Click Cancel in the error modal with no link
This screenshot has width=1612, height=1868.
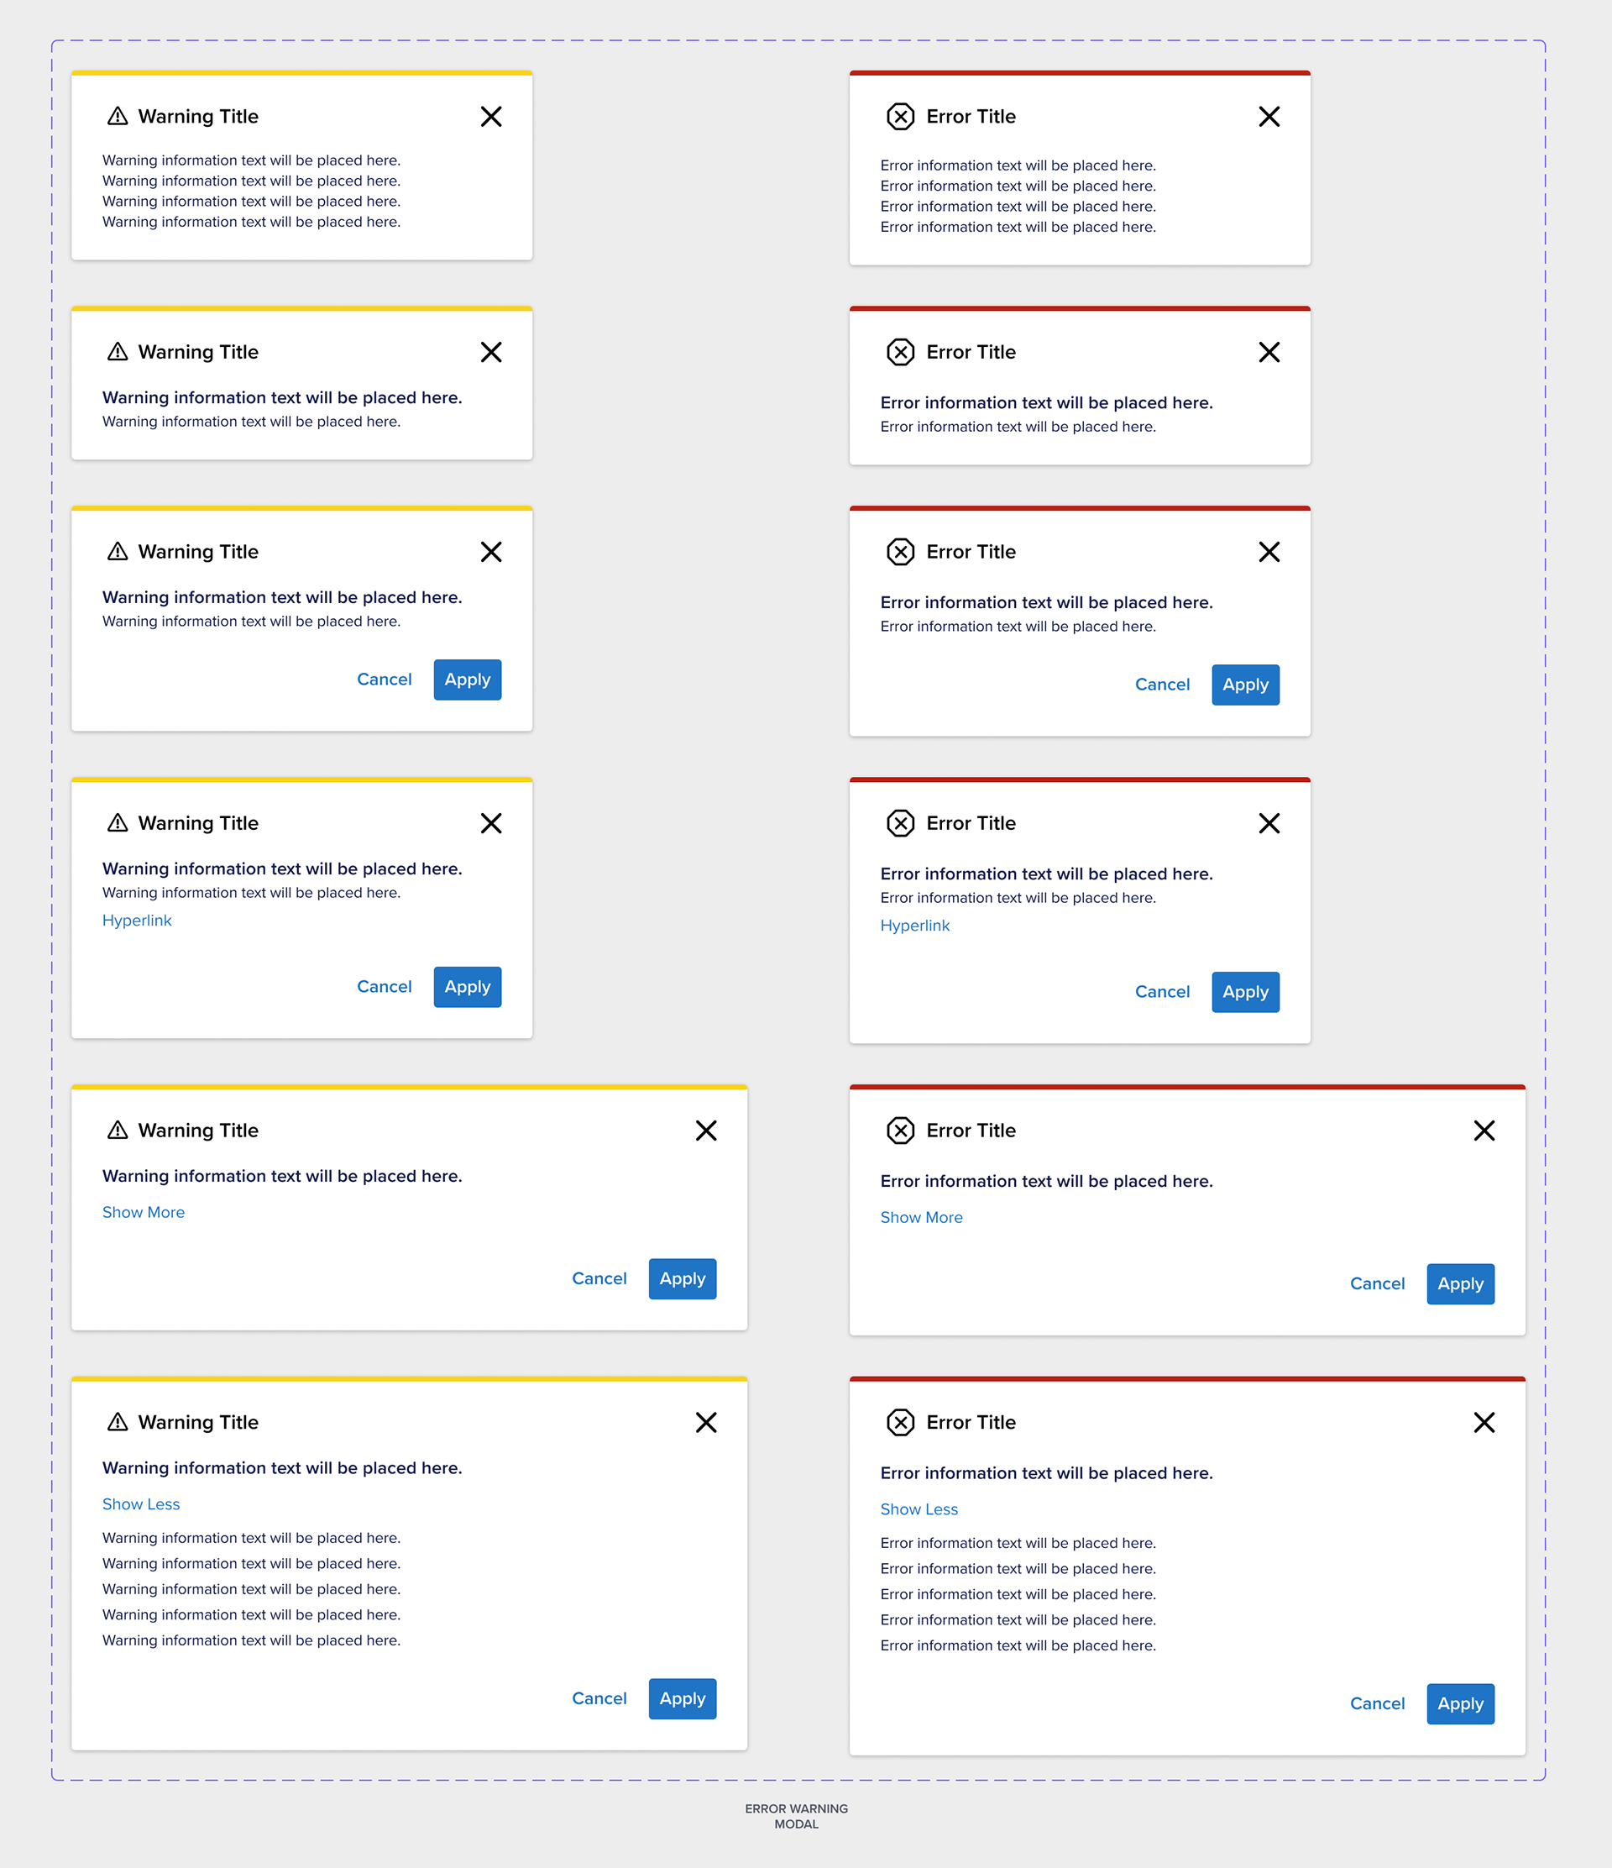coord(1162,685)
